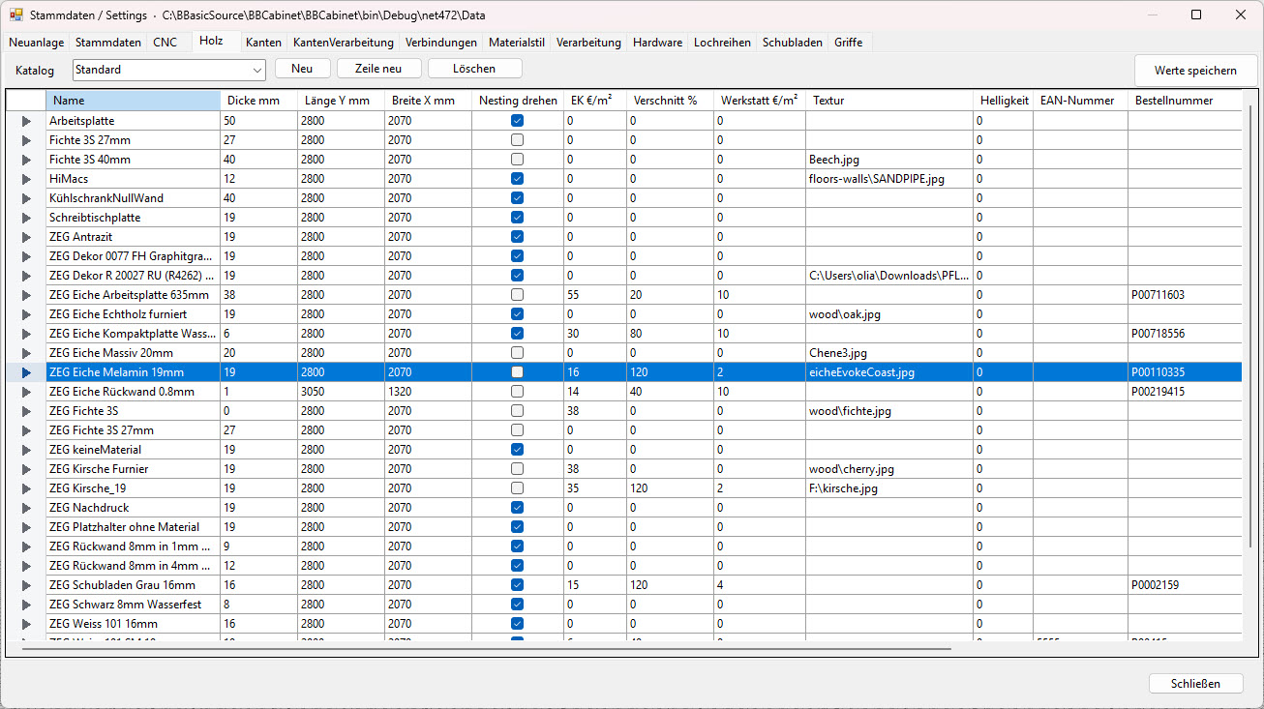Viewport: 1264px width, 709px height.
Task: Enable Nesting drehen for Fichte 3S 27mm
Action: click(x=518, y=140)
